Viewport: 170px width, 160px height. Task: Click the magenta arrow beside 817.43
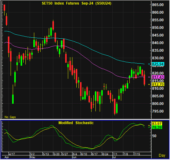(x=149, y=77)
